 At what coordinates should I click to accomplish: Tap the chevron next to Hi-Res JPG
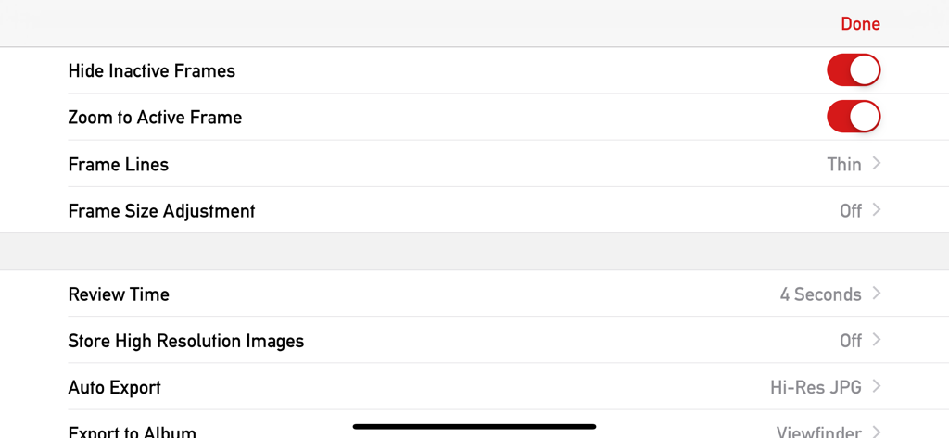coord(877,386)
